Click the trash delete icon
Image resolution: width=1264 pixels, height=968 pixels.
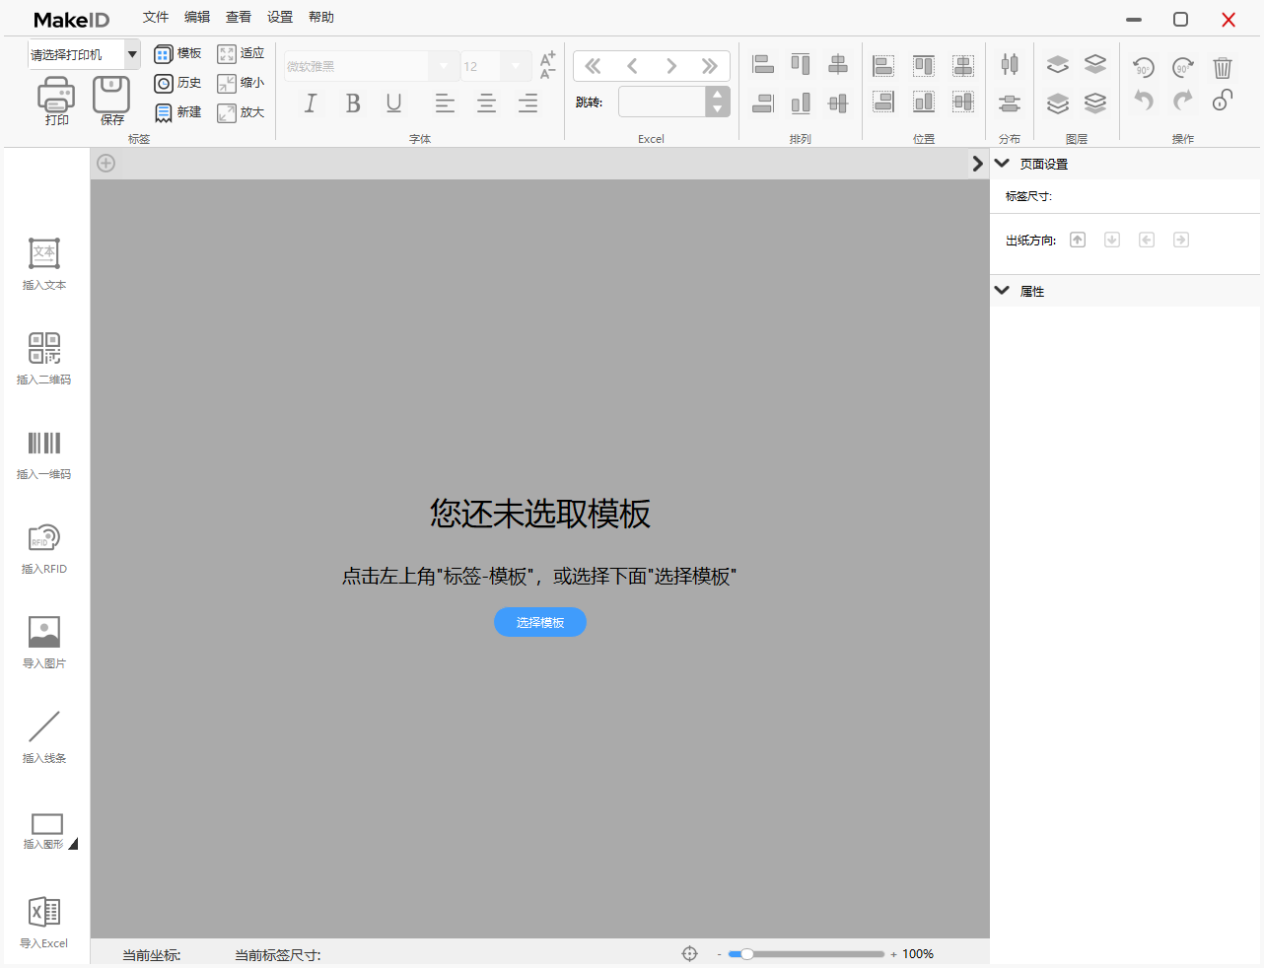pos(1222,67)
